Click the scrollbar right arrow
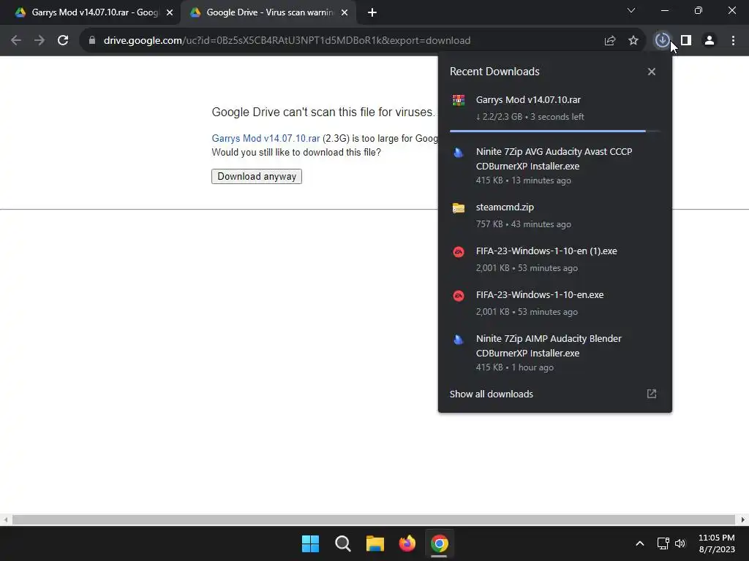 [x=743, y=519]
